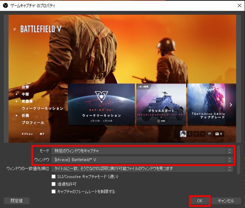Open the ブラッススガート armored car card
Viewport: 245px width, 208px height.
pos(161,105)
